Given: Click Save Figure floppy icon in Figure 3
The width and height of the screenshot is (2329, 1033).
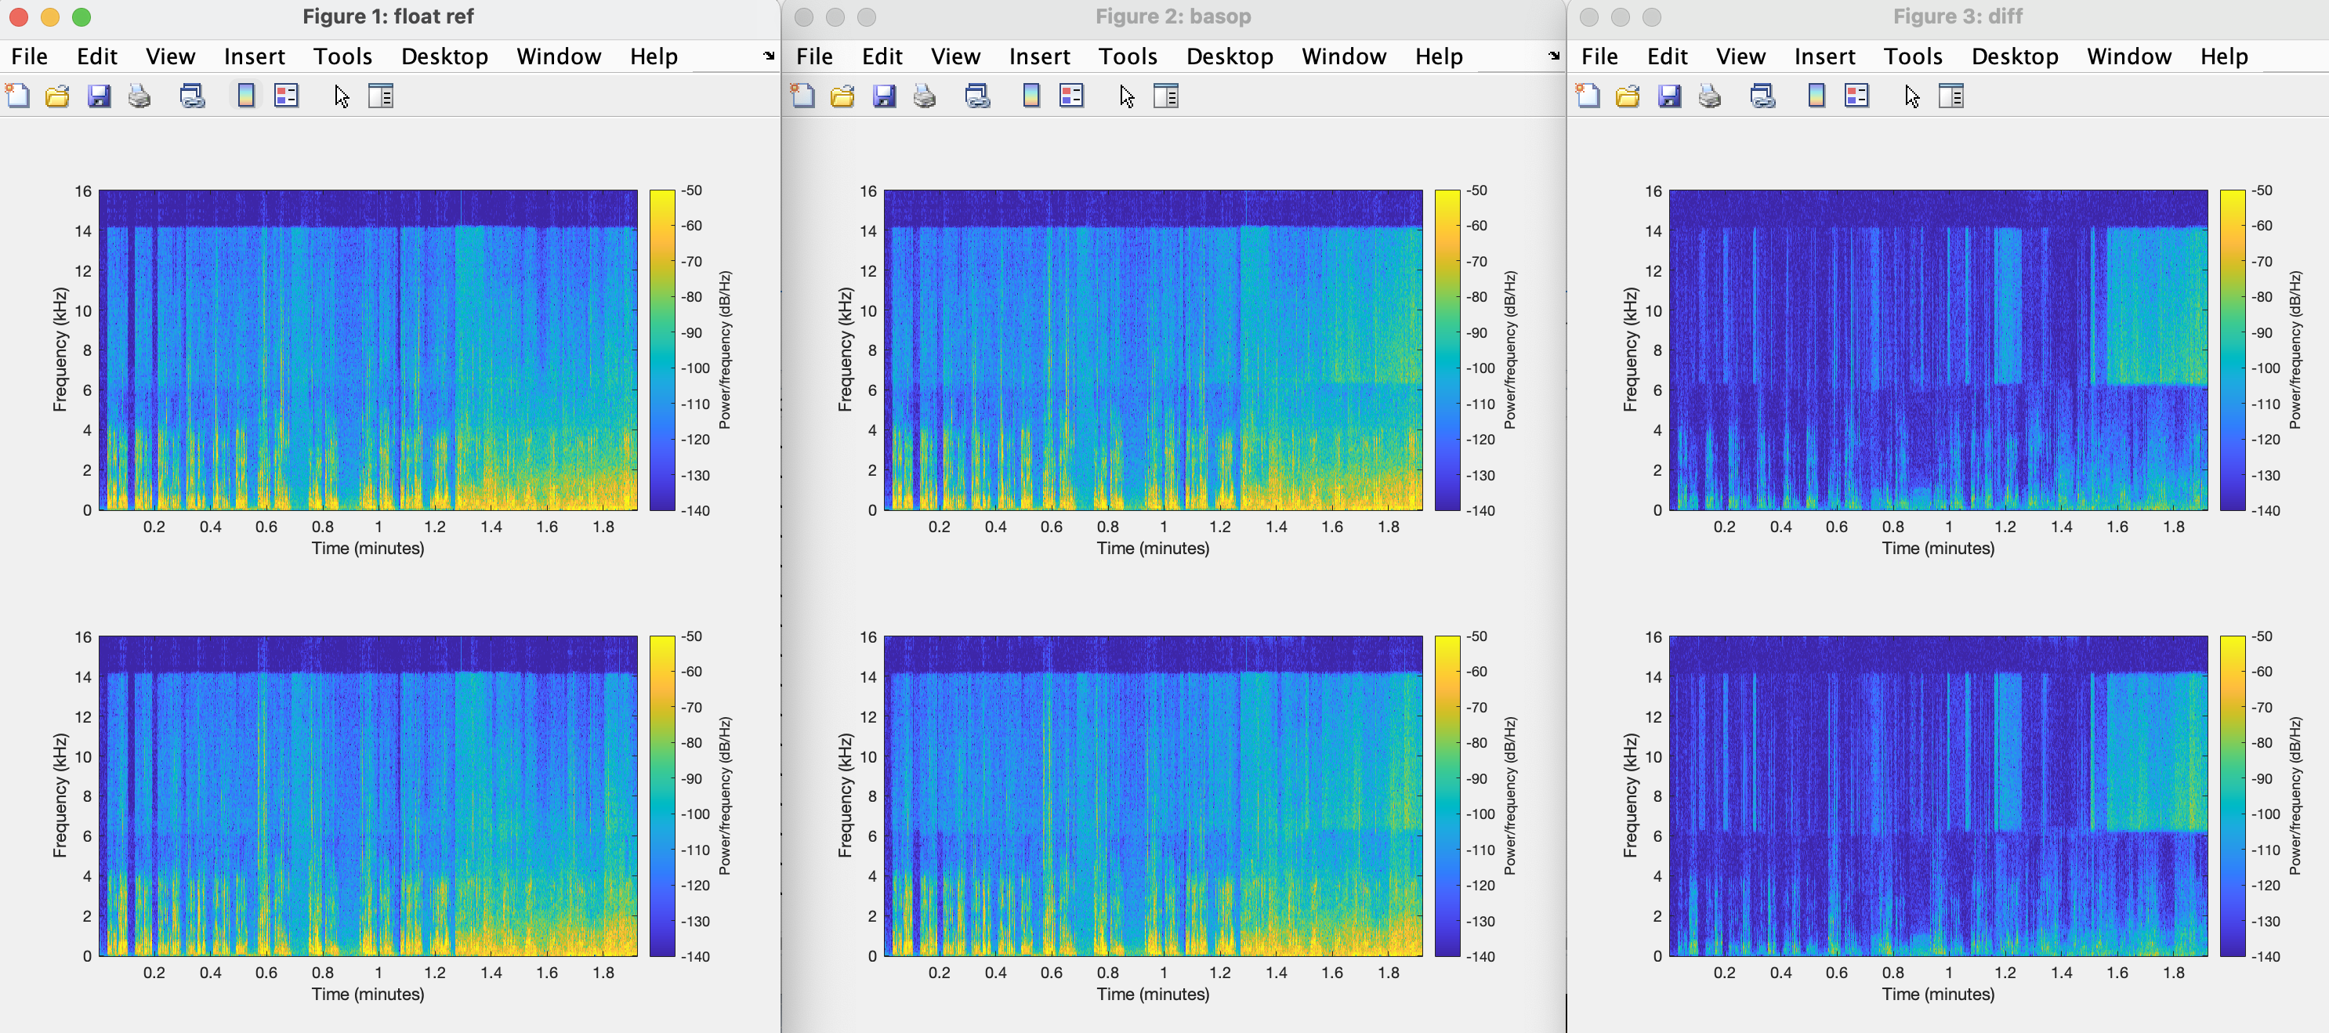Looking at the screenshot, I should pyautogui.click(x=1669, y=96).
